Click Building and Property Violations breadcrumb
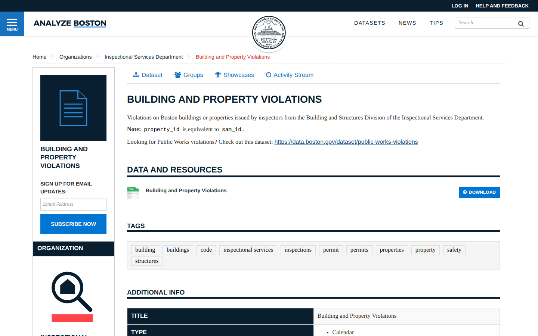The height and width of the screenshot is (336, 538). (233, 57)
